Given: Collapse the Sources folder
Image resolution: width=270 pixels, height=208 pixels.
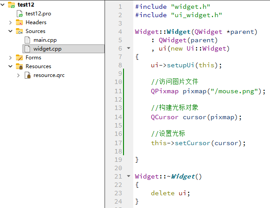Looking at the screenshot, I should 11,31.
